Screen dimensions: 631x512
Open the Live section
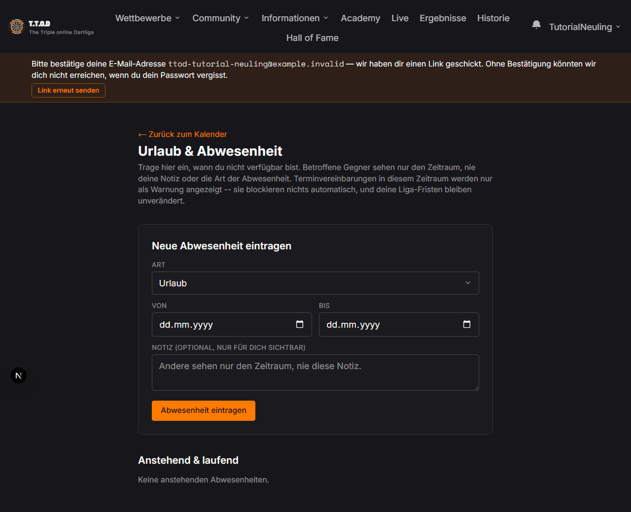[400, 18]
